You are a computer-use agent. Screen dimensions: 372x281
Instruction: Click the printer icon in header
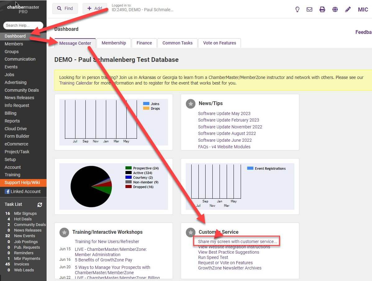pyautogui.click(x=322, y=9)
